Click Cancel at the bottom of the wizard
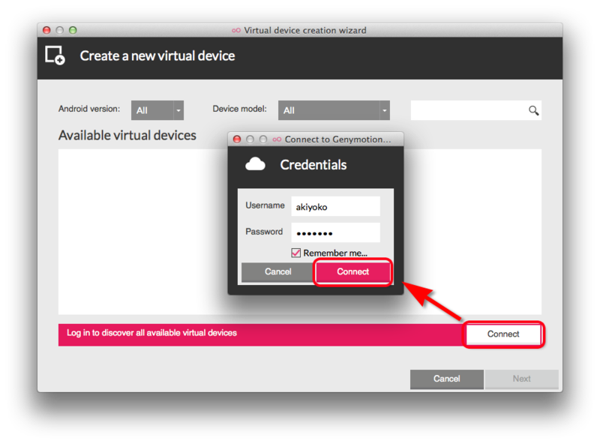Viewport: 600px width, 444px height. 446,379
